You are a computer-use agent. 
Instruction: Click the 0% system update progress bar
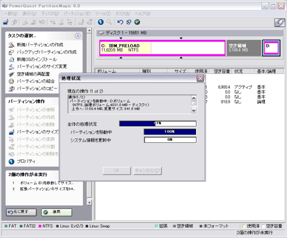pyautogui.click(x=170, y=140)
